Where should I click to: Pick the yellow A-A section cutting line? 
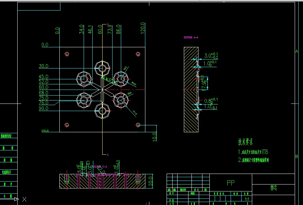tap(103, 89)
